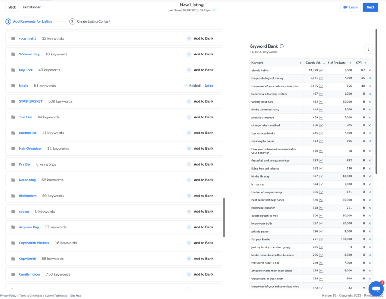Undo the added kindle keyword list
The height and width of the screenshot is (299, 386).
click(x=209, y=86)
